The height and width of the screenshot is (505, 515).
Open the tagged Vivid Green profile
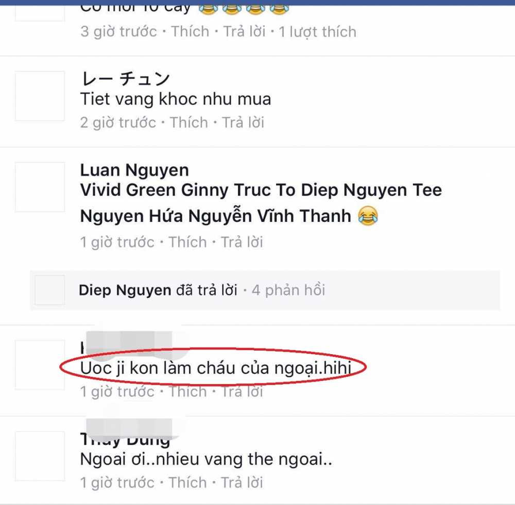click(128, 190)
